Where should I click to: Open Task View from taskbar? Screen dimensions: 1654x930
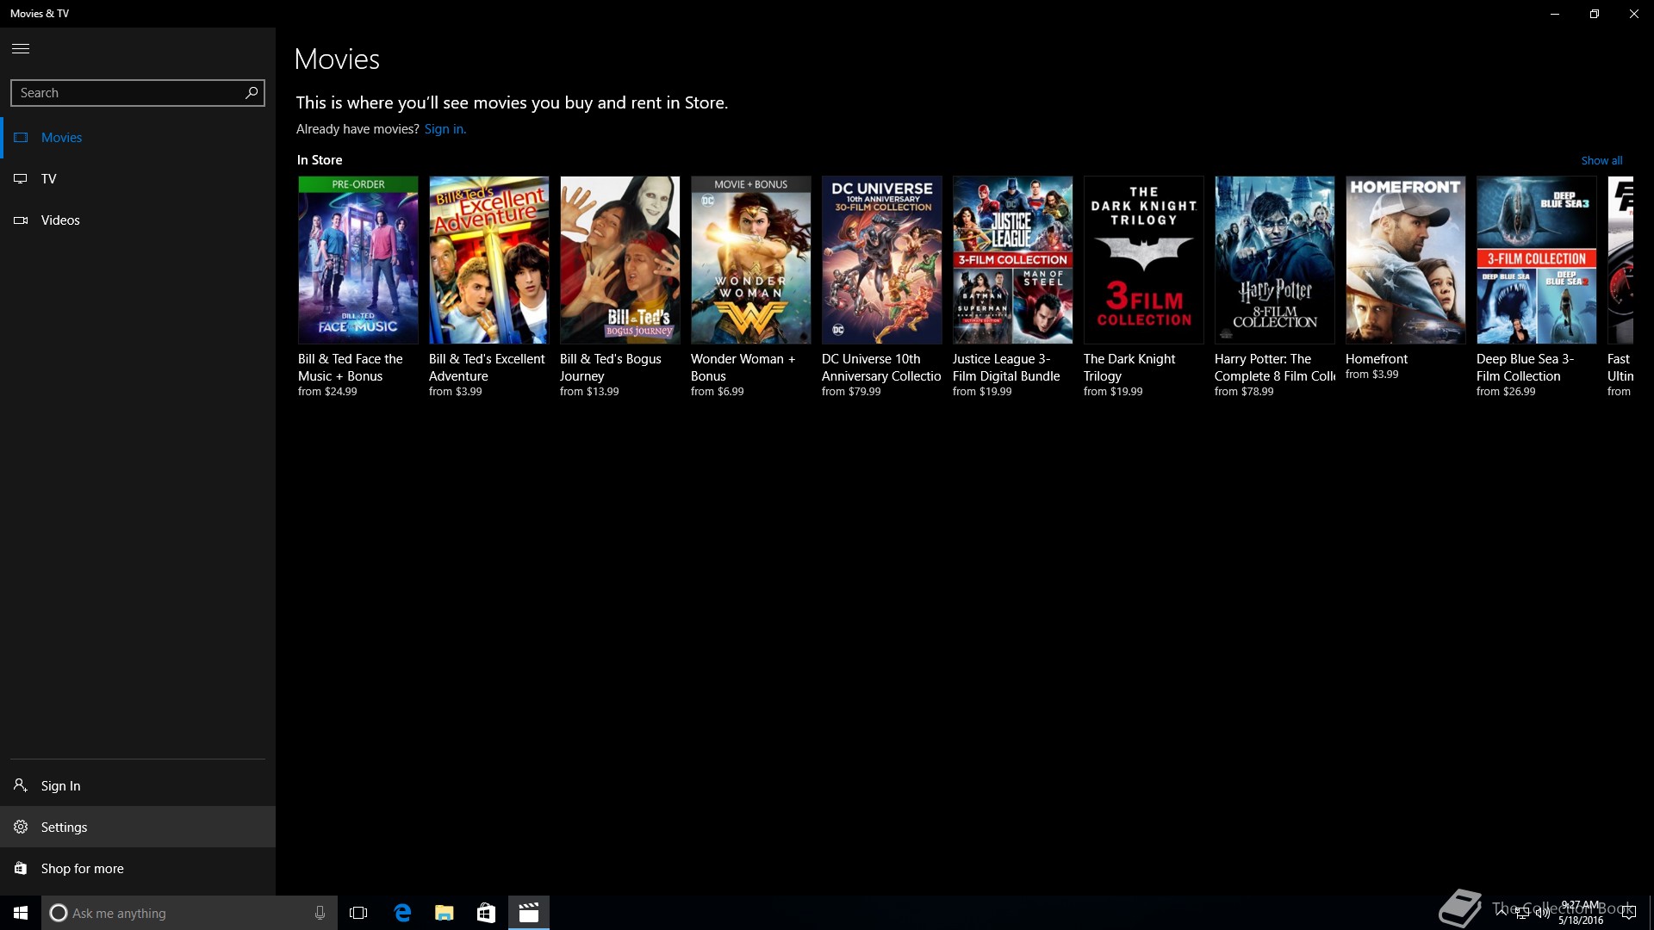[358, 913]
